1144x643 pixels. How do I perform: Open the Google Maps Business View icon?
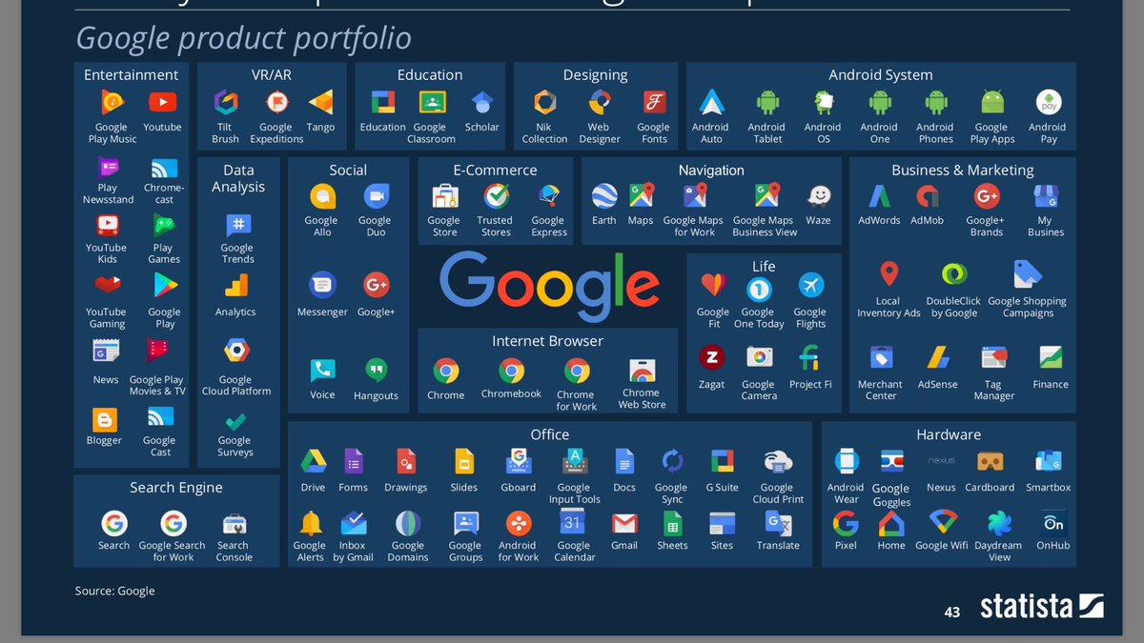tap(766, 196)
